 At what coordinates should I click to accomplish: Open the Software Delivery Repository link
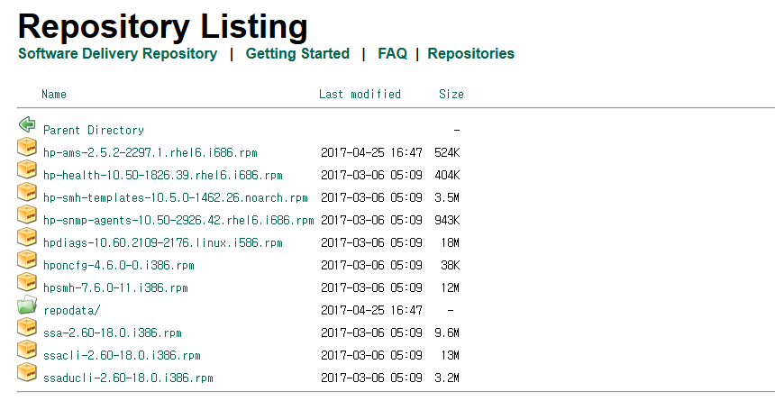pyautogui.click(x=118, y=53)
